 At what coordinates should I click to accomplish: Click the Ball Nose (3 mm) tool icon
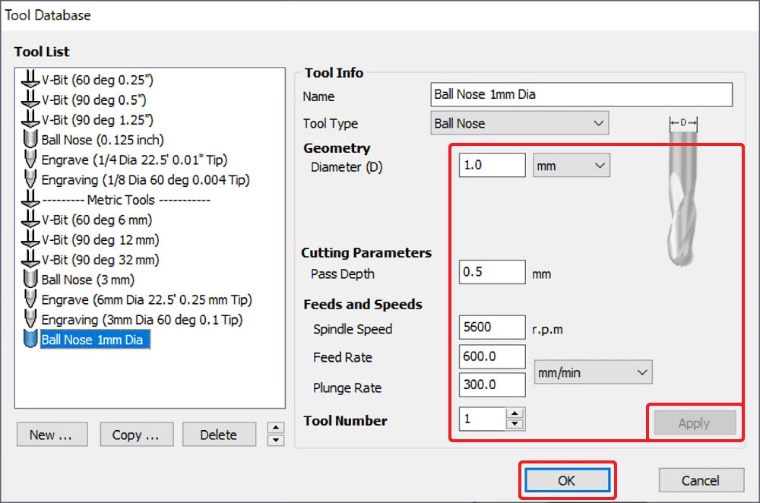(30, 280)
